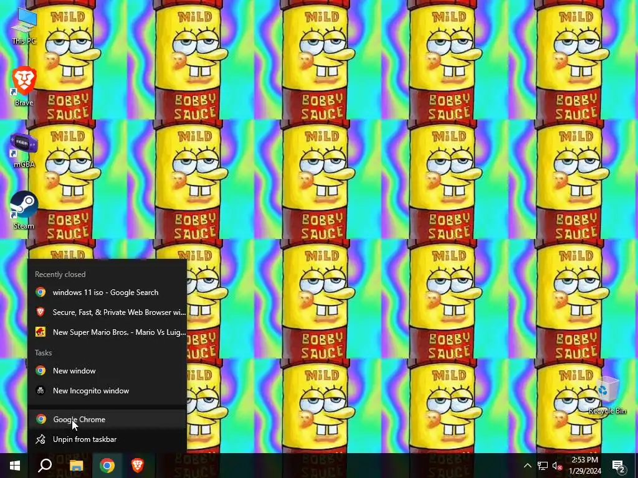Viewport: 638px width, 478px height.
Task: Reopen Secure, Fast, & Private Web Browser entry
Action: [x=107, y=312]
